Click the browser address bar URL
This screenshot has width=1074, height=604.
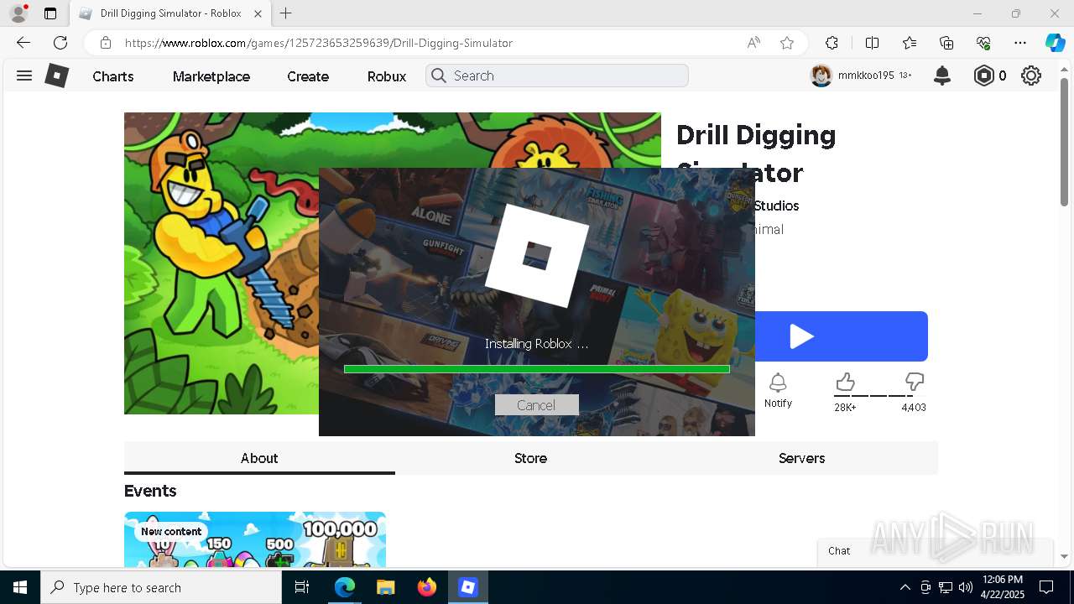(319, 43)
